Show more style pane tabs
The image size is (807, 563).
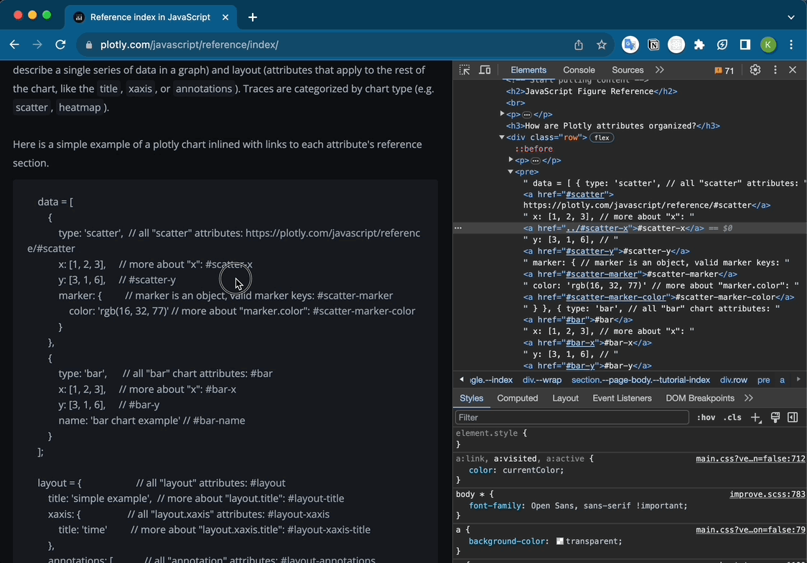click(748, 399)
